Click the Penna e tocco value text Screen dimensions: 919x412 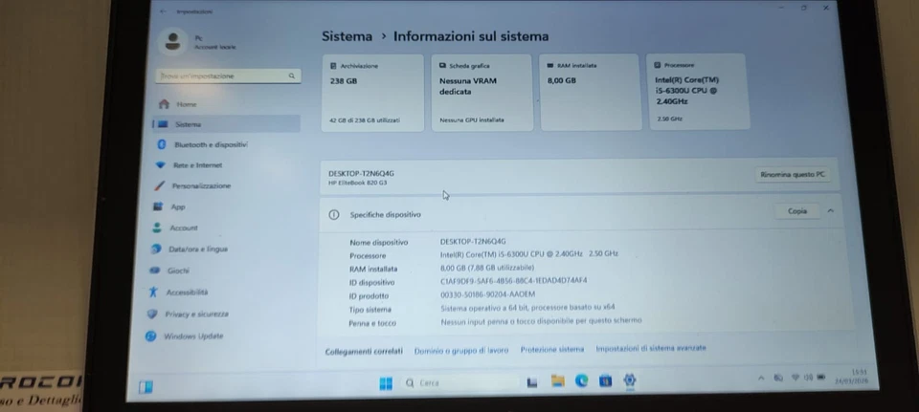point(541,320)
